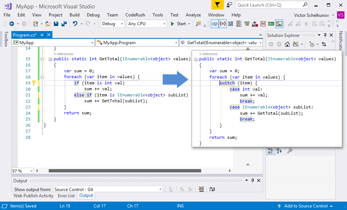This screenshot has width=347, height=210.
Task: Toggle pin on Program.cs tab
Action: point(42,35)
